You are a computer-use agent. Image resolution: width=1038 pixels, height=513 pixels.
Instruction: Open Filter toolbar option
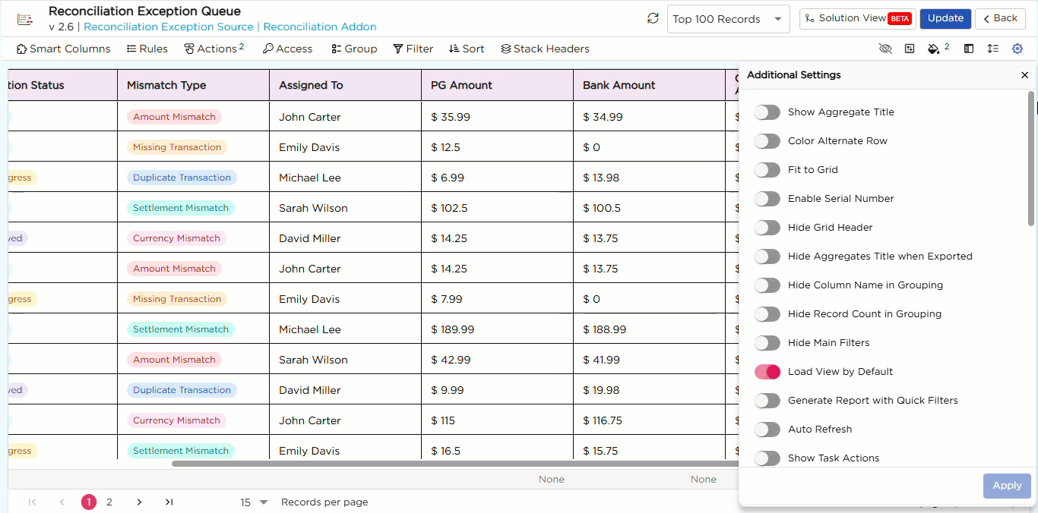click(x=413, y=49)
